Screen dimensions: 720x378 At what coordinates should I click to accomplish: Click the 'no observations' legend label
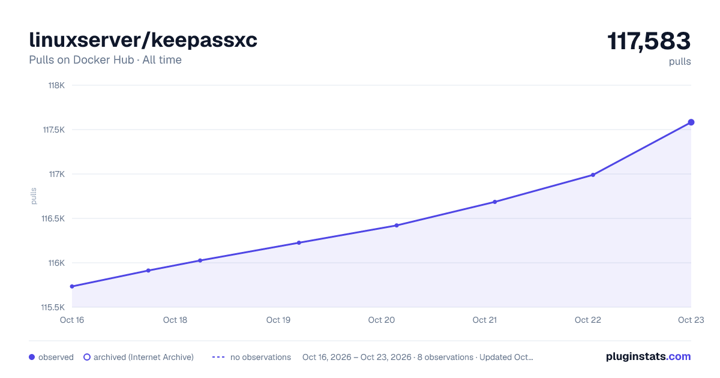coord(260,357)
